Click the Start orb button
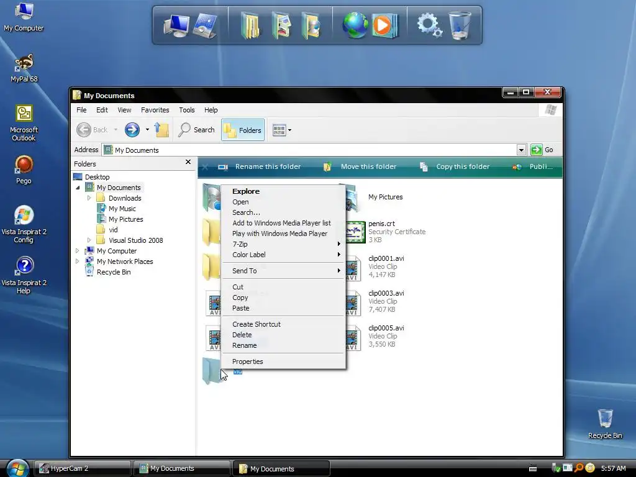Viewport: 636px width, 477px height. pyautogui.click(x=17, y=468)
